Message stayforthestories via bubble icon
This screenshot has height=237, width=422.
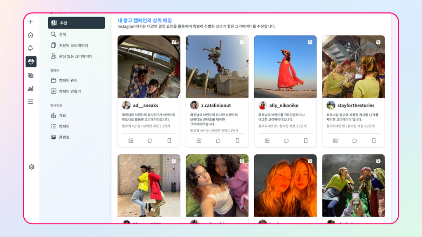pyautogui.click(x=354, y=141)
